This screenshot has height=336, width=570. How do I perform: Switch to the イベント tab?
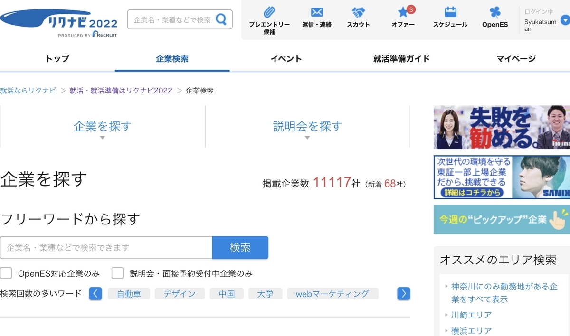pyautogui.click(x=286, y=58)
